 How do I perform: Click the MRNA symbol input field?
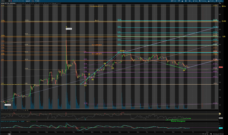(4, 1)
